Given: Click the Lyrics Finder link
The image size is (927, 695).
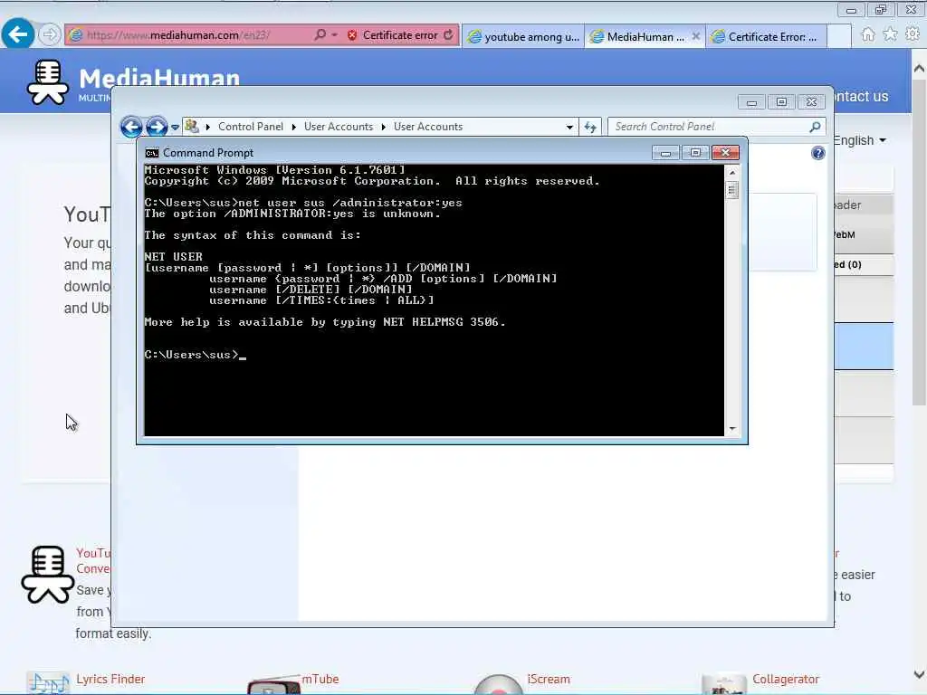Looking at the screenshot, I should (x=110, y=679).
